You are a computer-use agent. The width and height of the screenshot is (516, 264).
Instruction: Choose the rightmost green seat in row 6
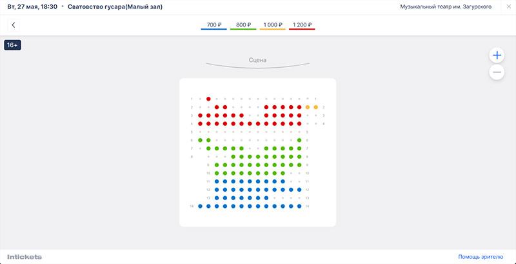299,140
